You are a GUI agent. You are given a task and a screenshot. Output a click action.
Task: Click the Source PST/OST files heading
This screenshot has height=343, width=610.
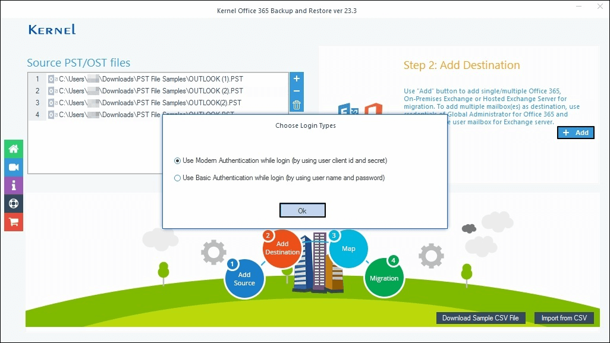tap(78, 62)
